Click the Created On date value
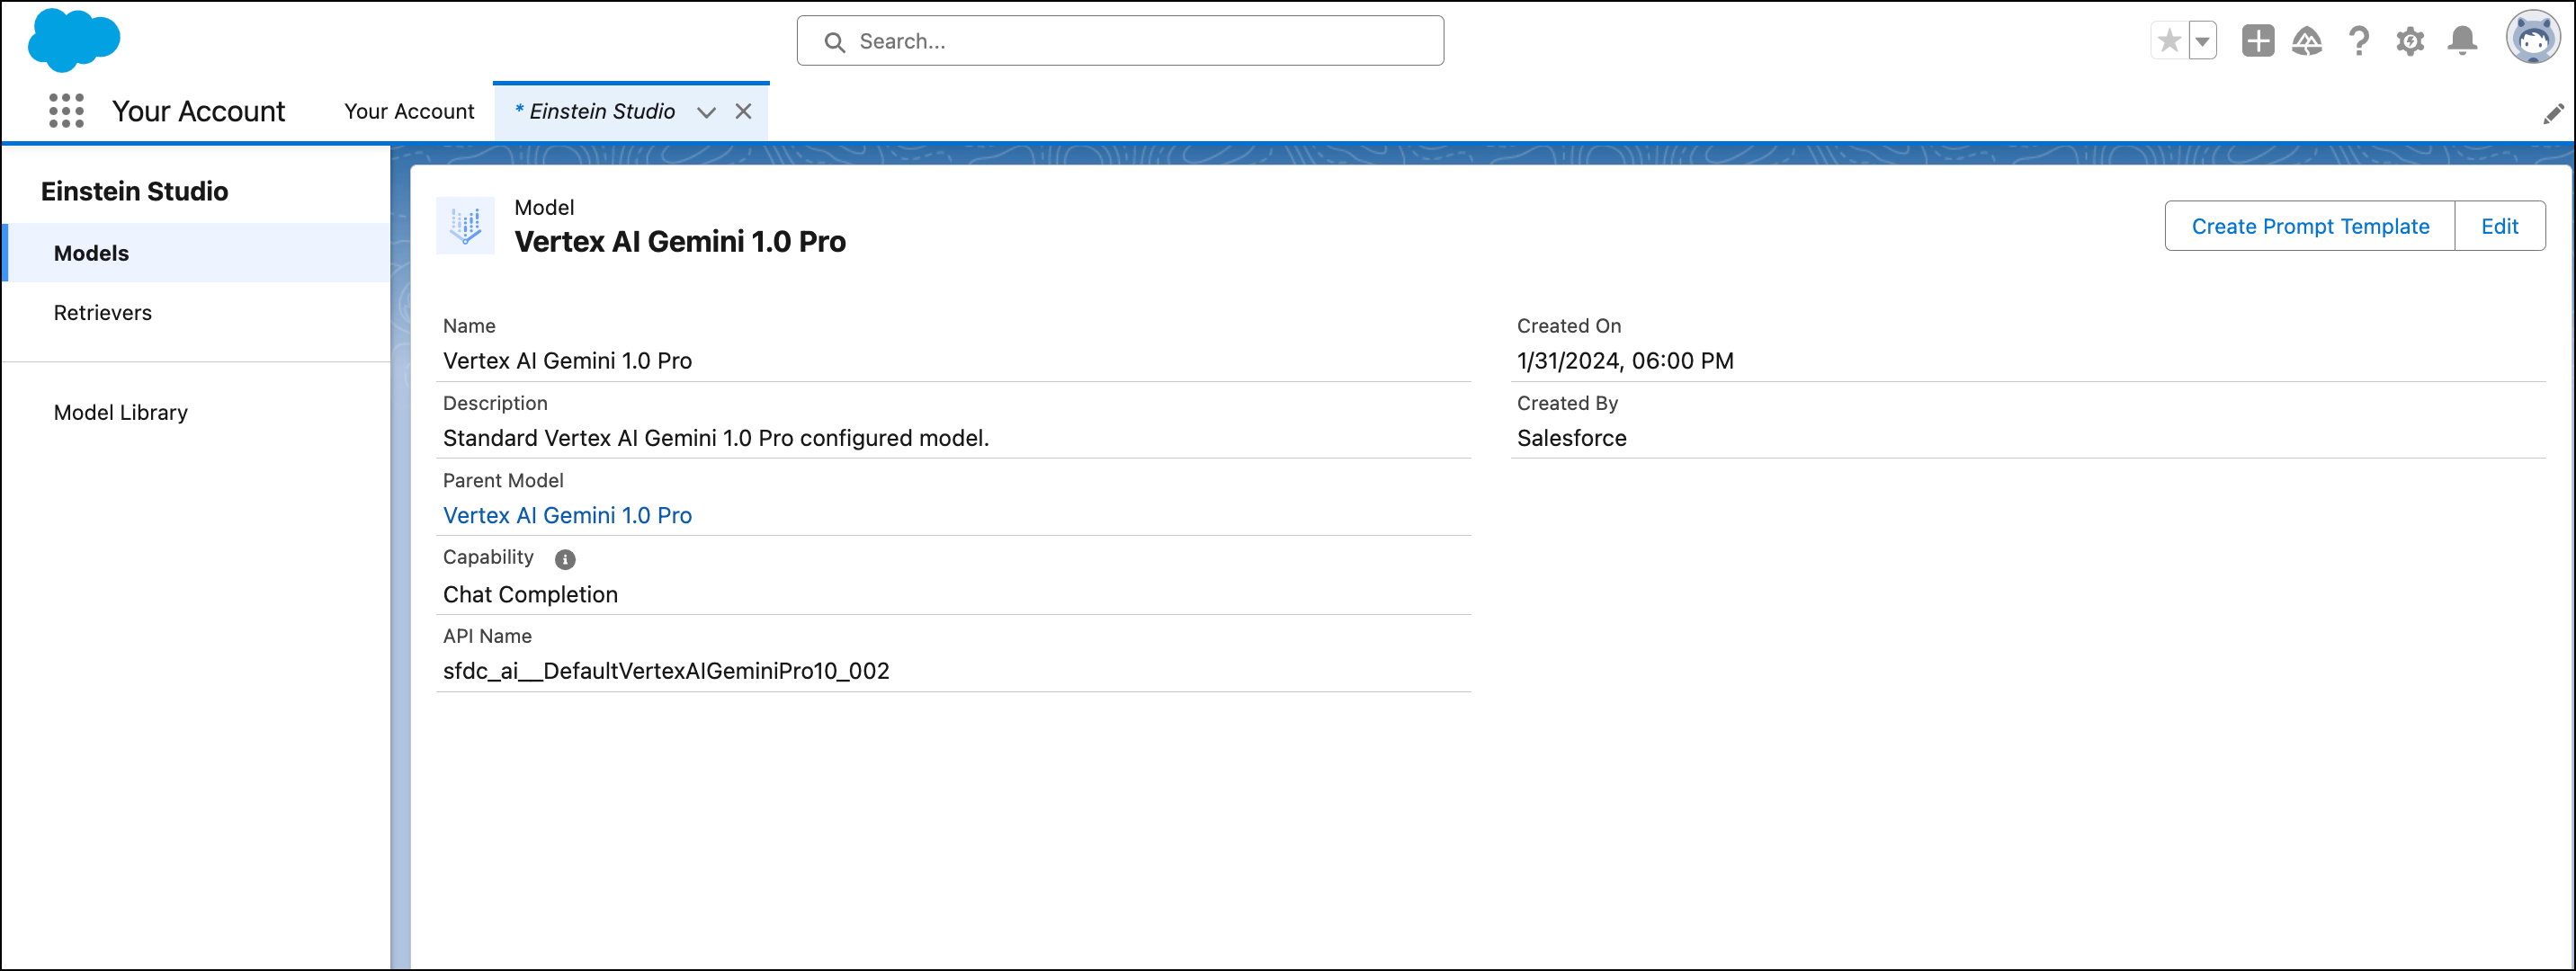This screenshot has width=2576, height=971. click(1625, 361)
